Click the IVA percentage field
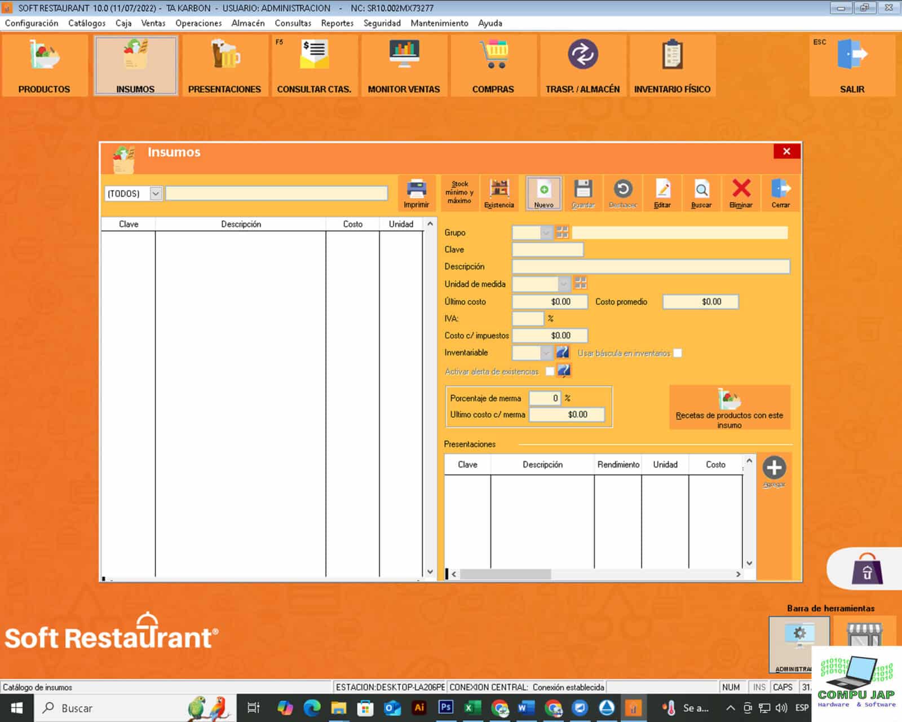This screenshot has width=902, height=722. [x=528, y=319]
